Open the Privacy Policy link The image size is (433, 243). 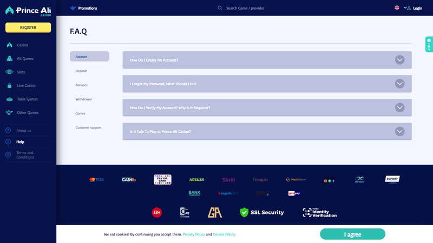pyautogui.click(x=194, y=235)
